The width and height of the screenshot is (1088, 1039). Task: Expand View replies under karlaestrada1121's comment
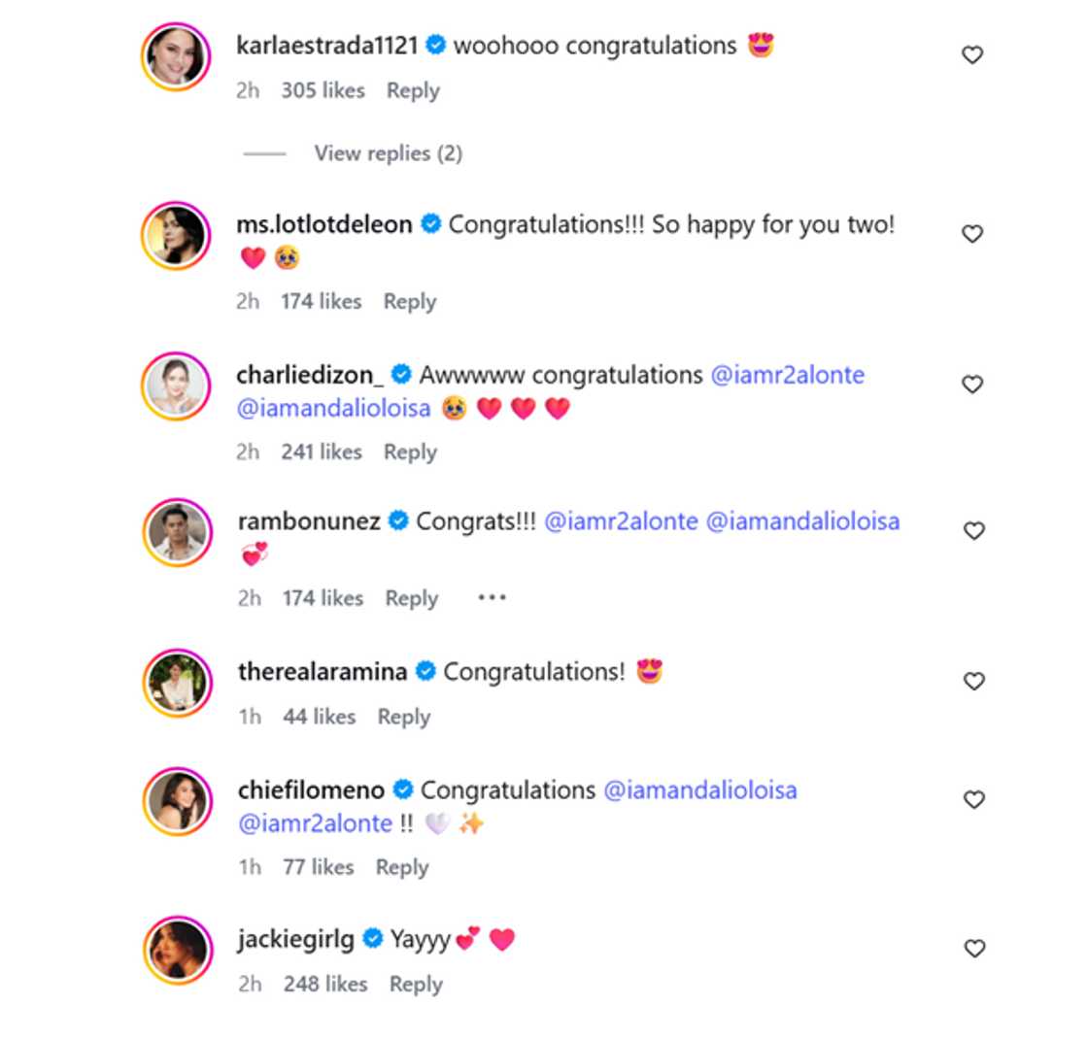388,152
